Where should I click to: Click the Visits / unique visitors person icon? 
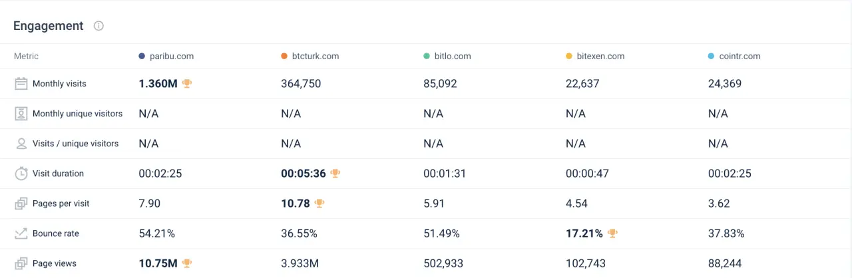coord(21,144)
